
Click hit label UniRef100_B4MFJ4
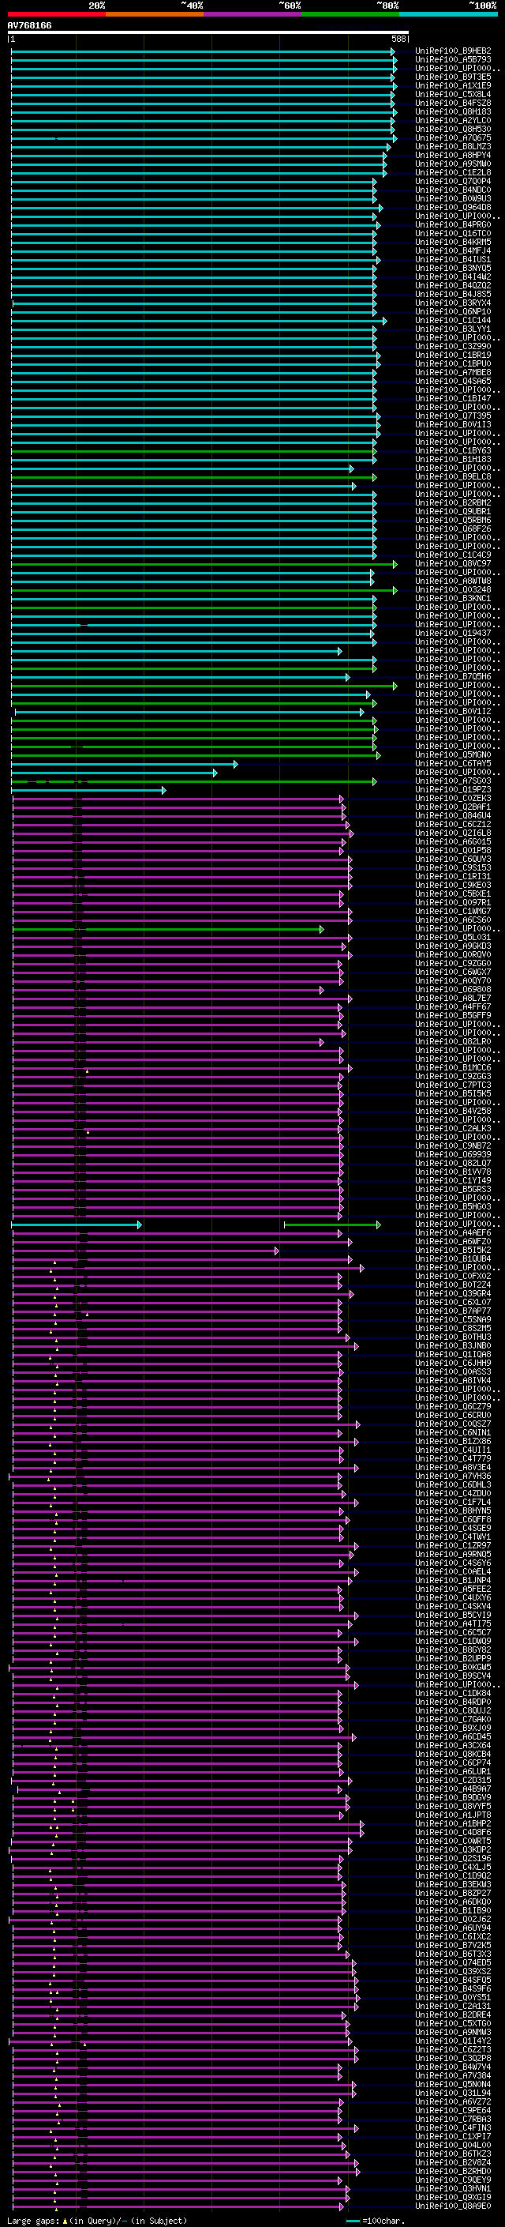point(452,250)
